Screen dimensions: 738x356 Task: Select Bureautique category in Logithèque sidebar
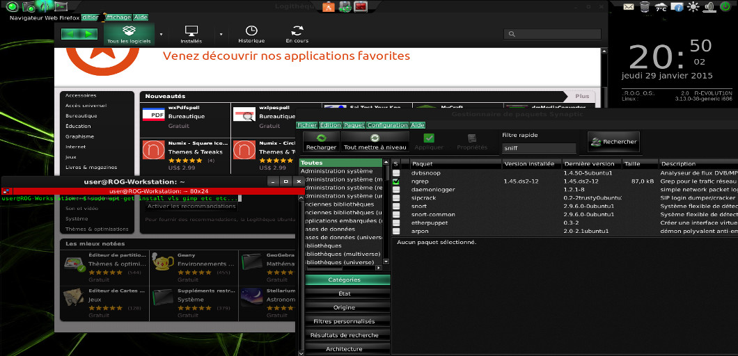coord(81,115)
